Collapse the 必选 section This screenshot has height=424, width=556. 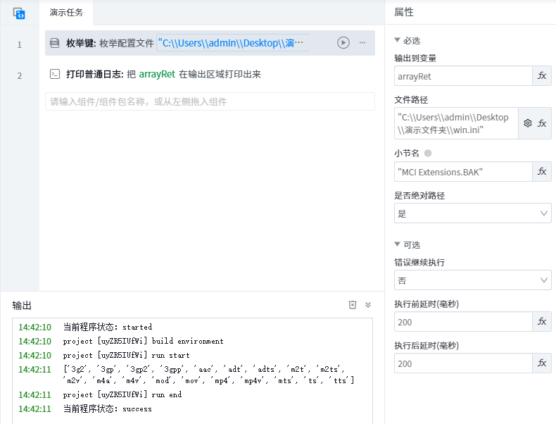(398, 41)
